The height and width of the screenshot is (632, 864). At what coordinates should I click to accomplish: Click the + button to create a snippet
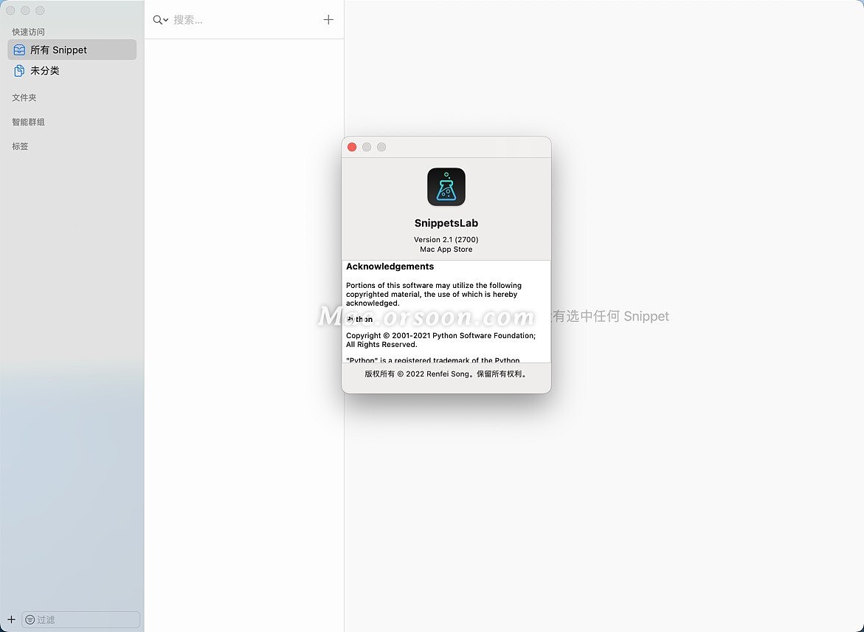click(328, 19)
